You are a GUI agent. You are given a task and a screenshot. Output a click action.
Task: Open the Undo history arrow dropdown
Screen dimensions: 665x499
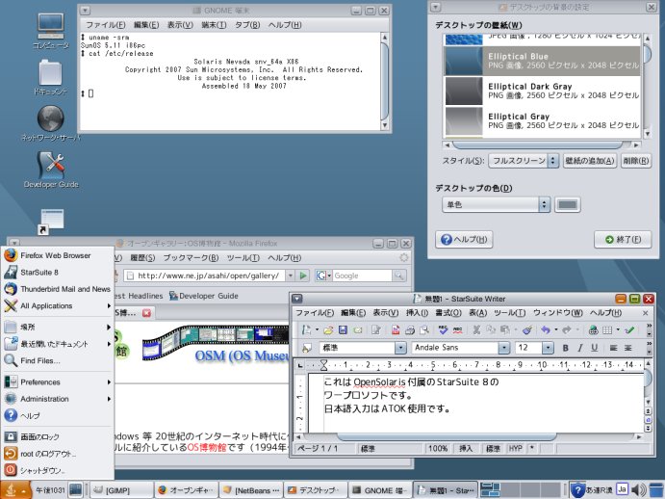pyautogui.click(x=556, y=330)
